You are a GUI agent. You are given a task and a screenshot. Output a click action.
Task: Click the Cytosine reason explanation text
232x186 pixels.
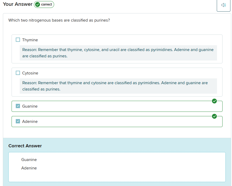coord(115,86)
